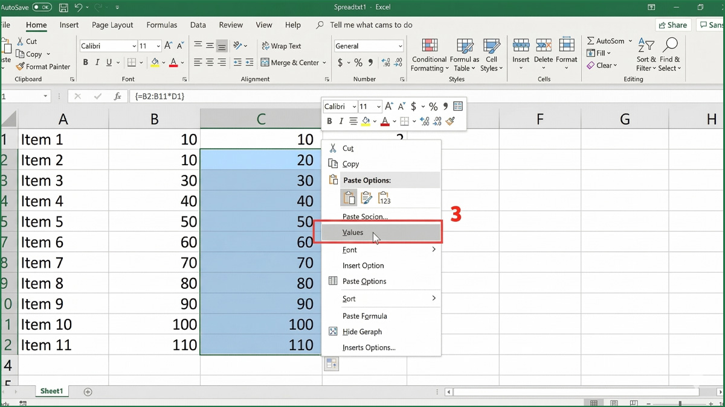The image size is (725, 407).
Task: Click the Wrap Text button
Action: coord(281,46)
